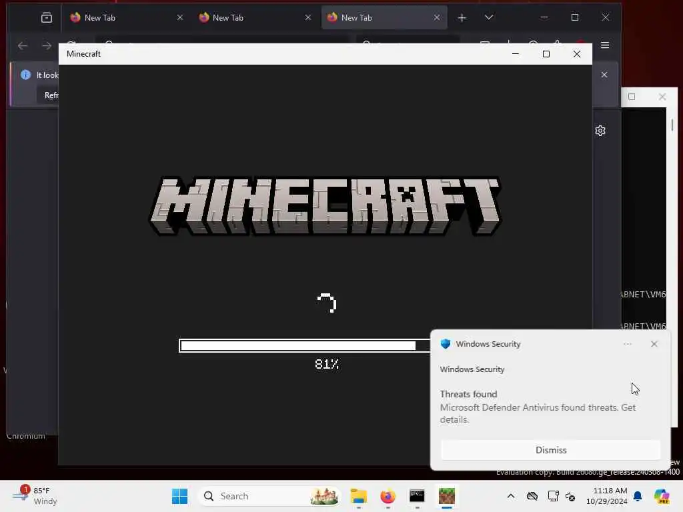
Task: Open Firefox from the taskbar
Action: click(x=388, y=496)
